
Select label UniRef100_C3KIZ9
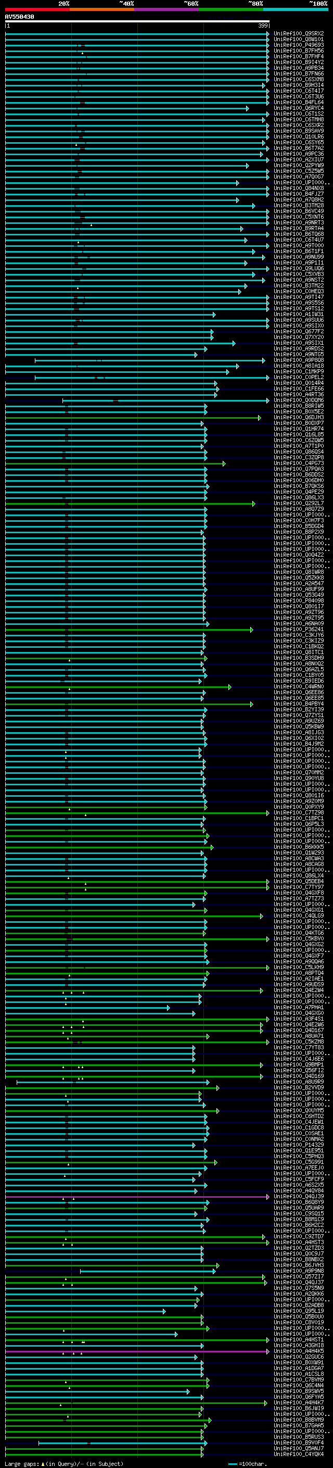coord(299,641)
